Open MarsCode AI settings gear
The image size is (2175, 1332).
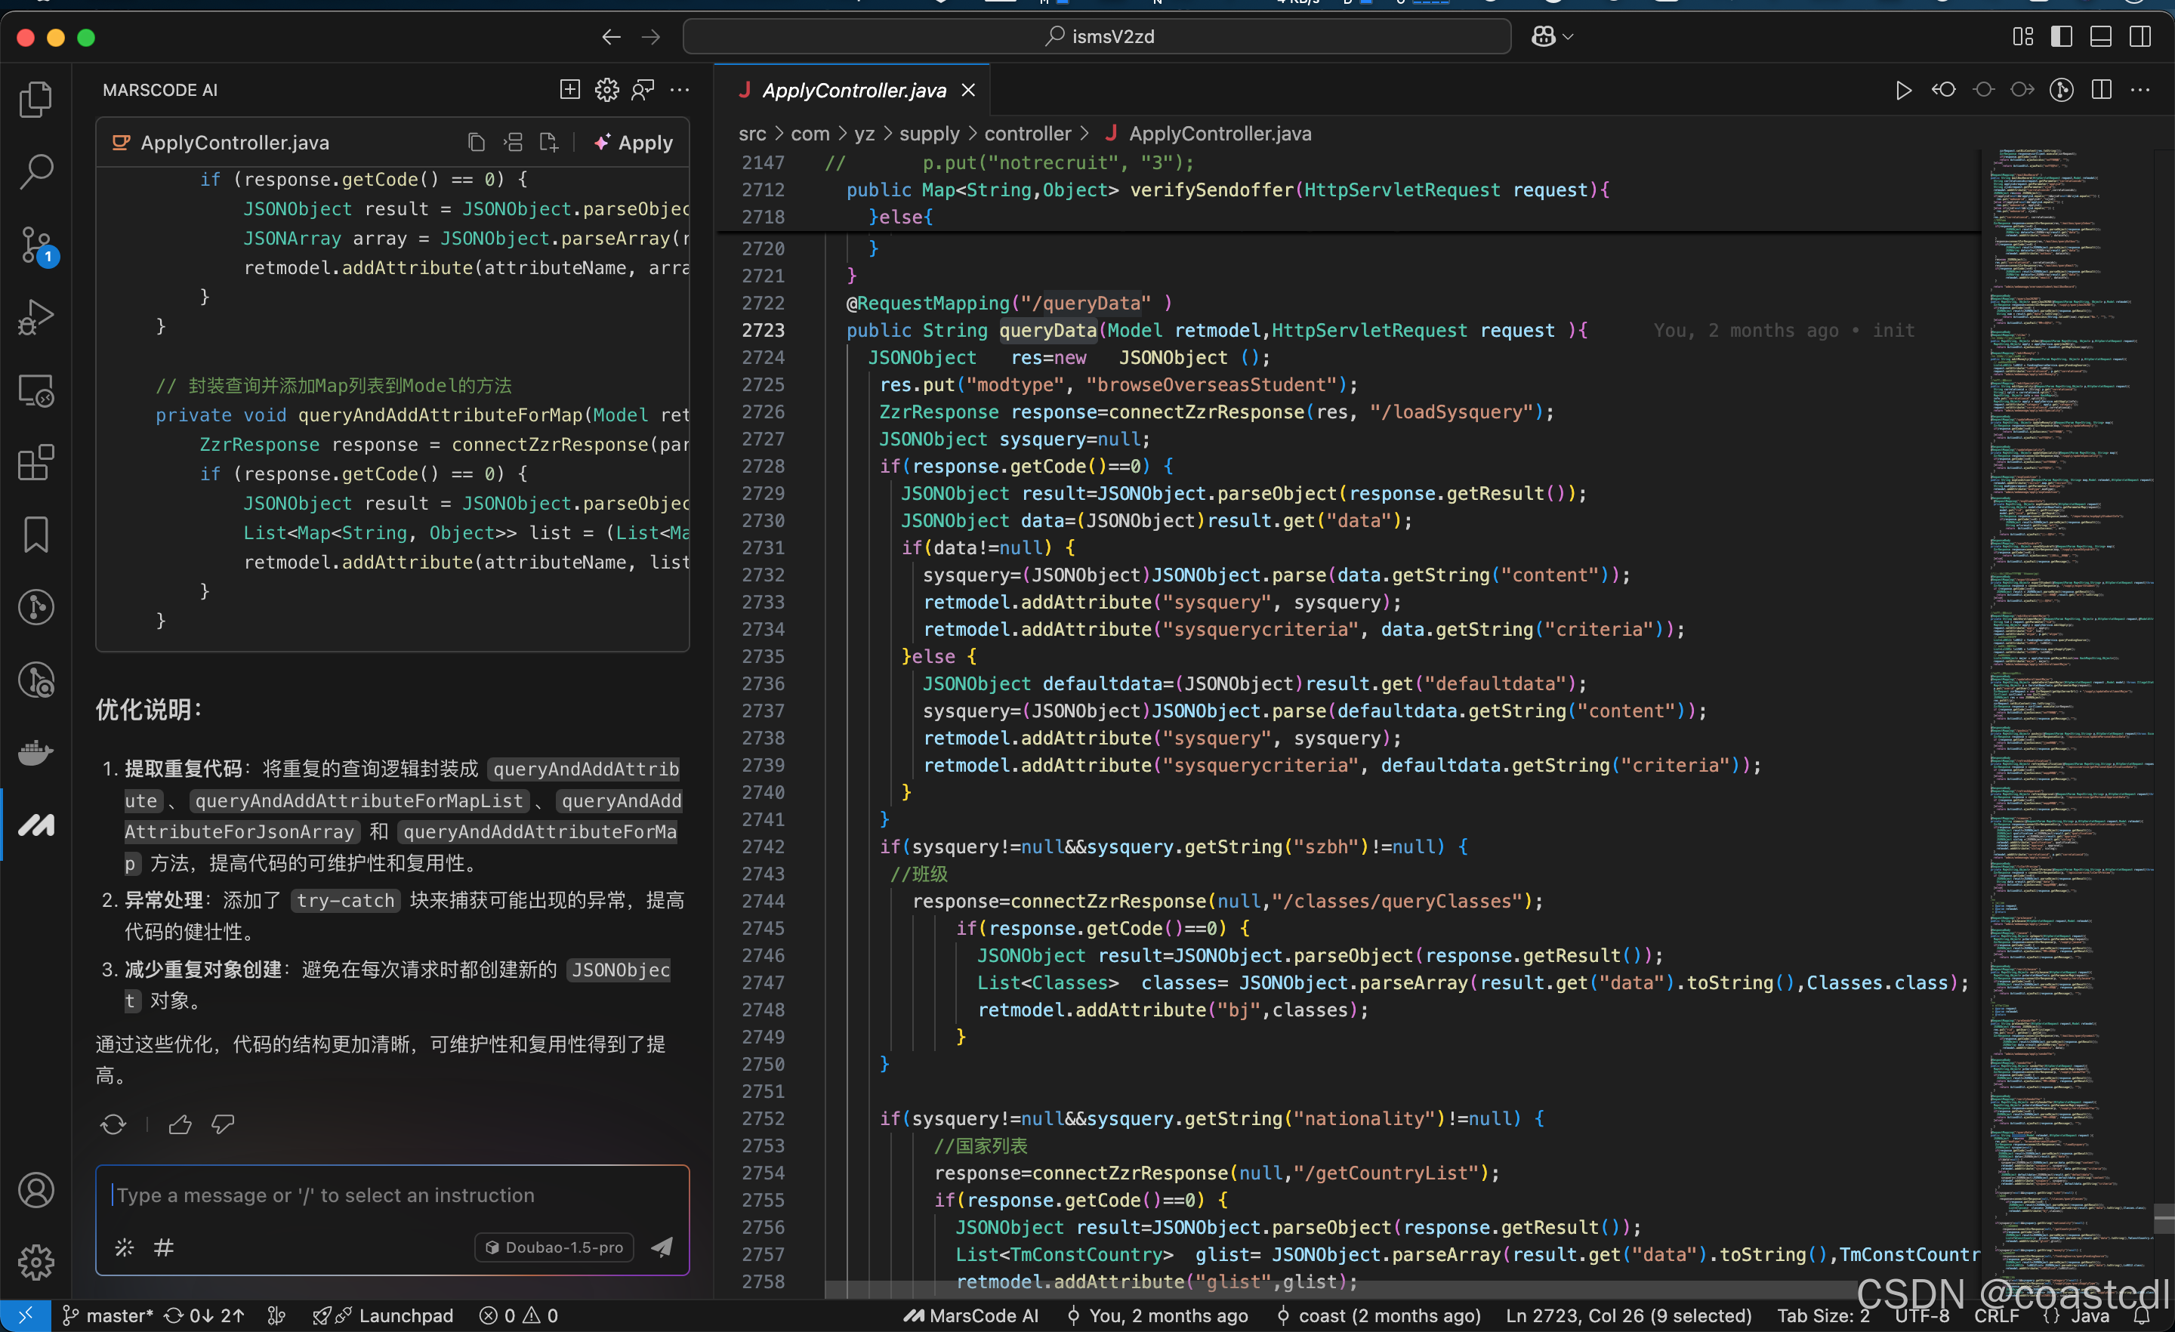point(606,89)
